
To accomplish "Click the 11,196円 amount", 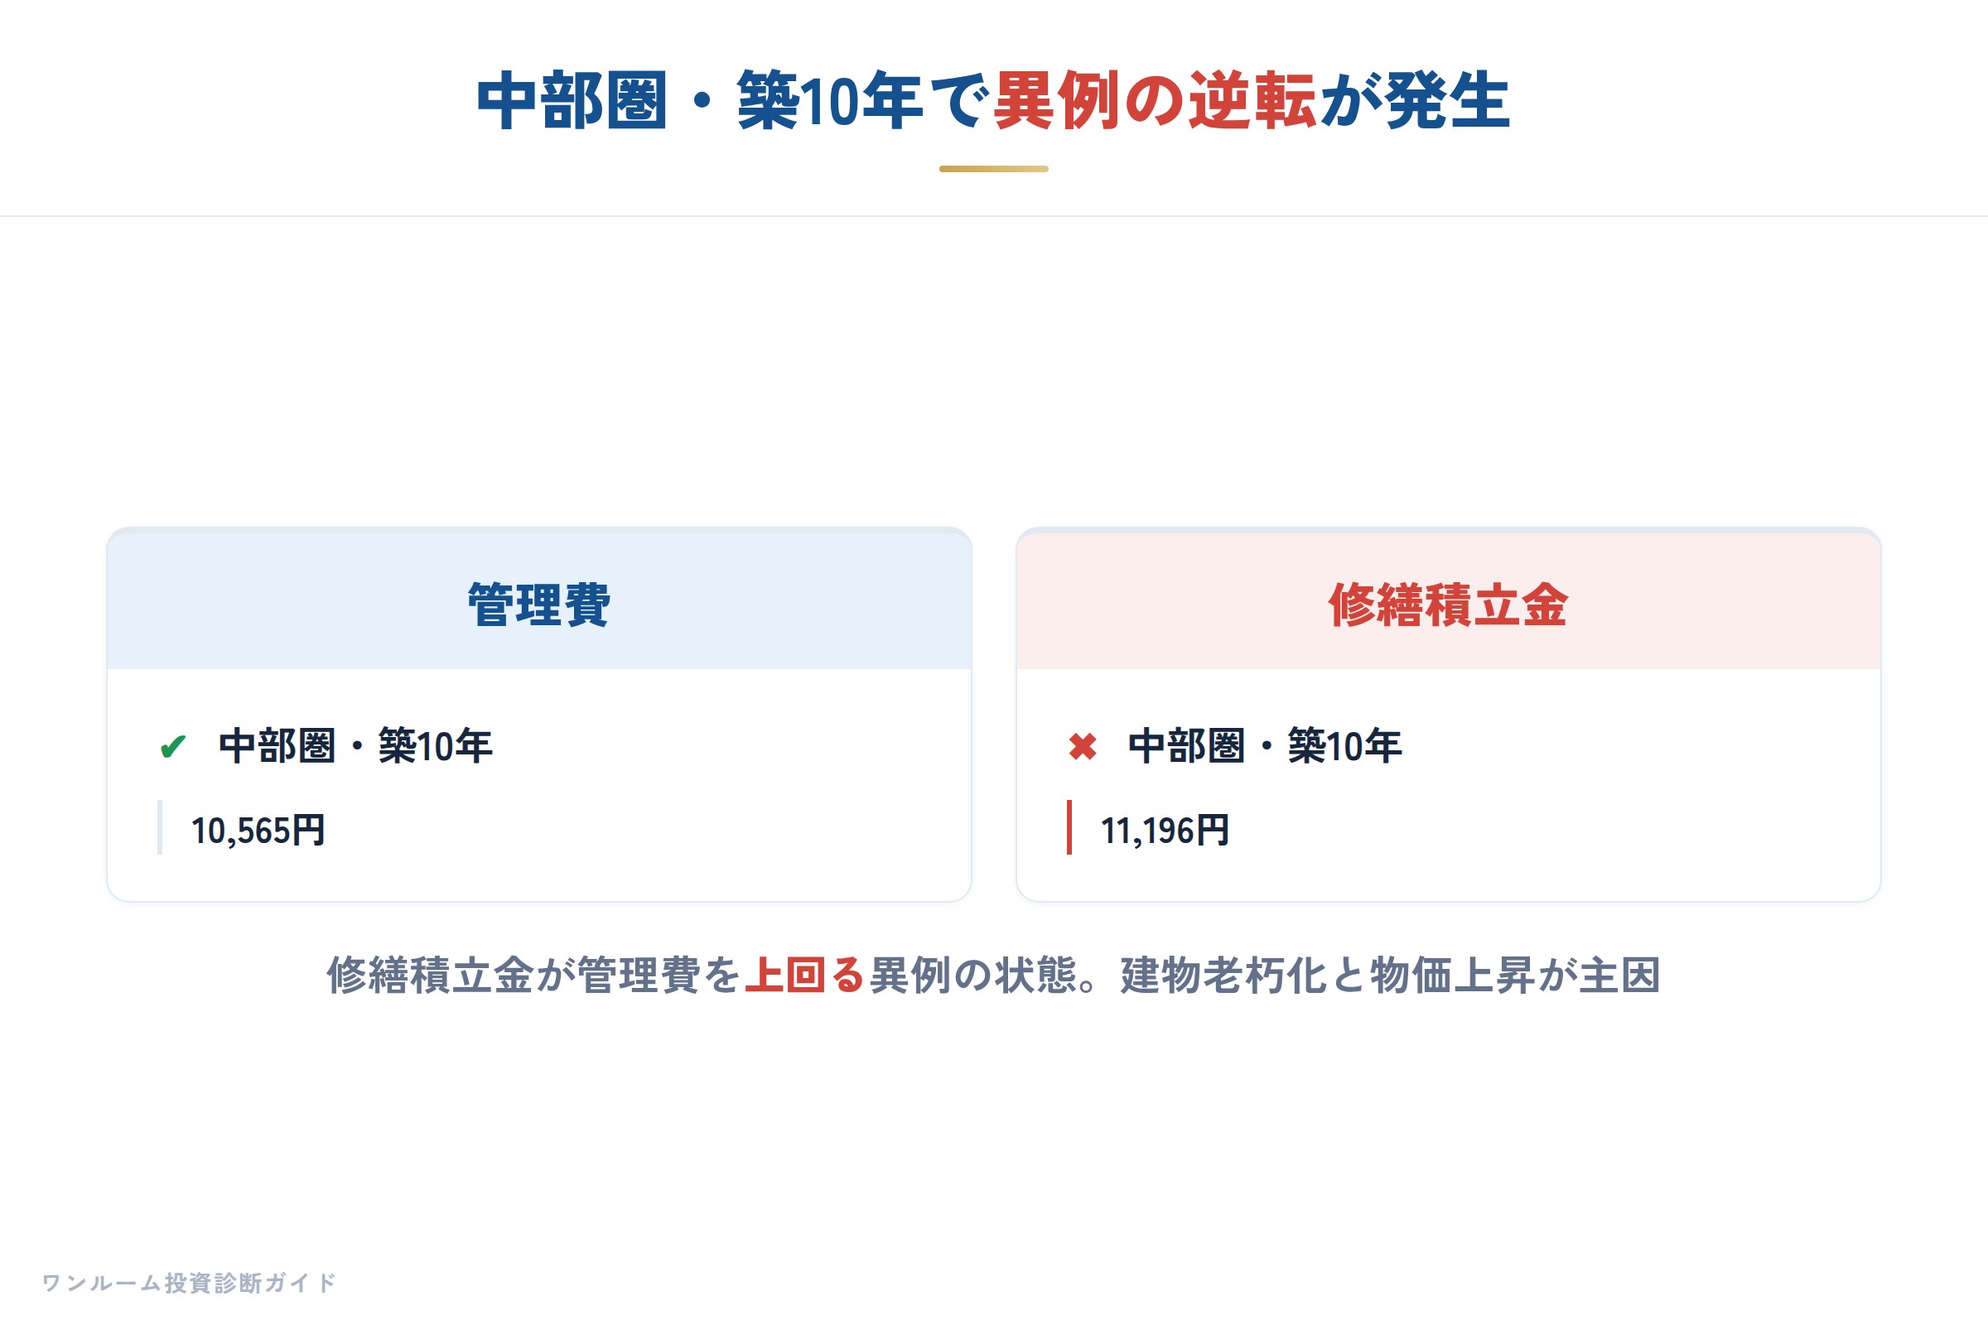I will click(x=1165, y=831).
